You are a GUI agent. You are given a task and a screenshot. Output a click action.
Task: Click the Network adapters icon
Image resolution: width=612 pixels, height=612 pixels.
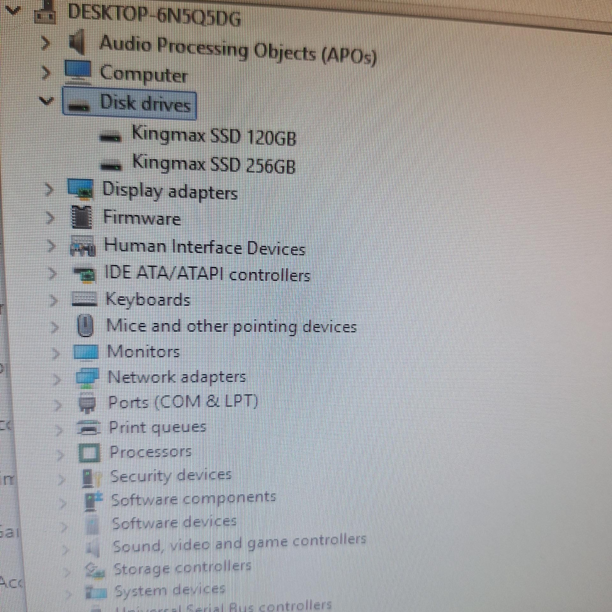(87, 378)
